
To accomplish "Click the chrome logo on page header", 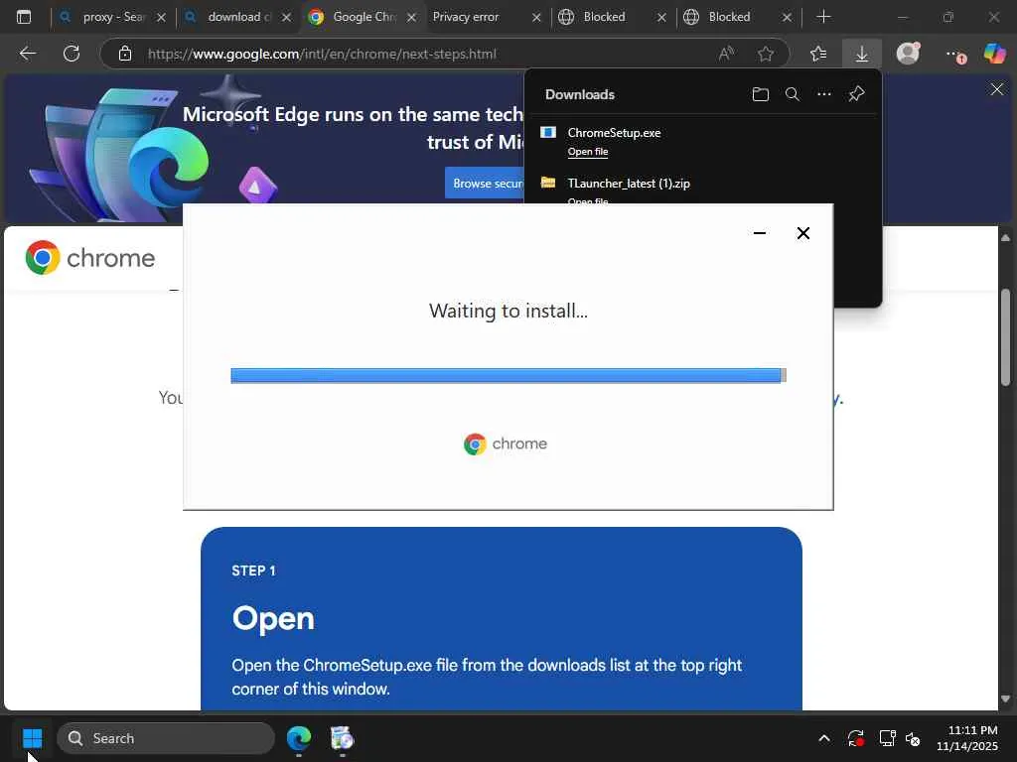I will [90, 258].
